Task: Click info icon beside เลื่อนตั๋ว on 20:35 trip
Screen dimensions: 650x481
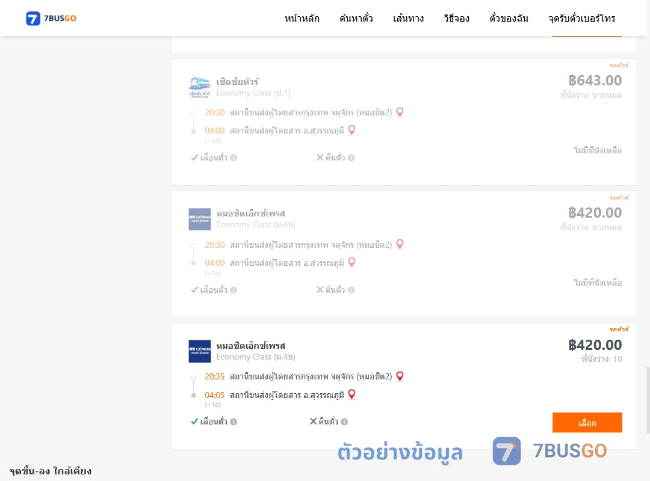Action: point(234,421)
